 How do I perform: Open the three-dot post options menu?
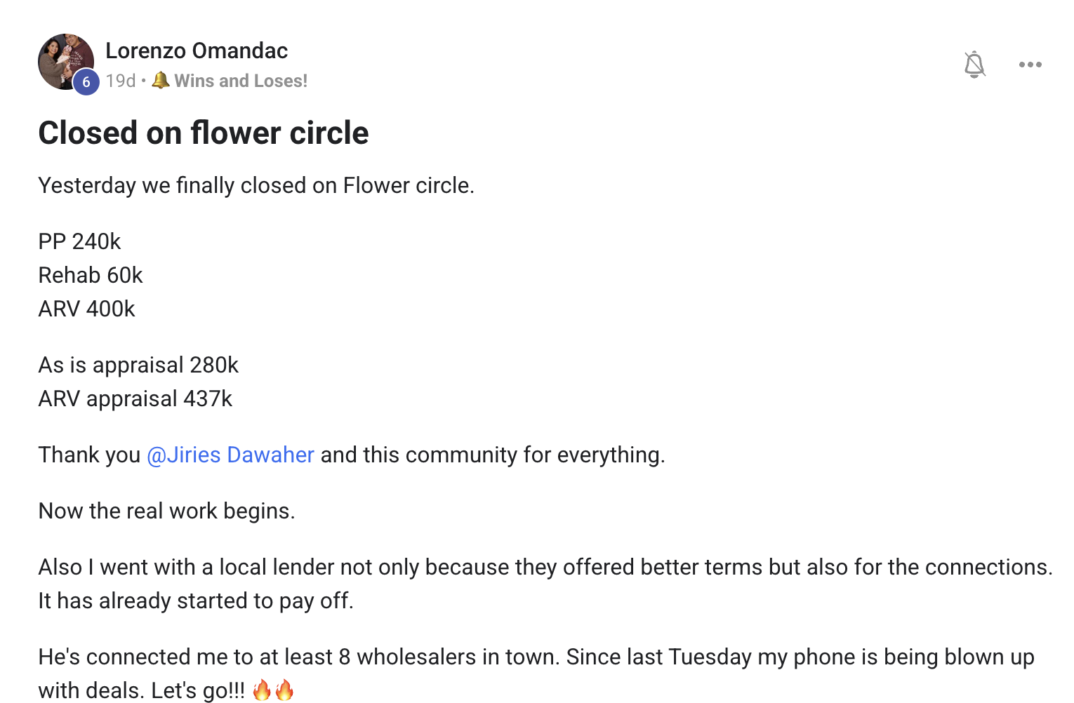(x=1030, y=65)
